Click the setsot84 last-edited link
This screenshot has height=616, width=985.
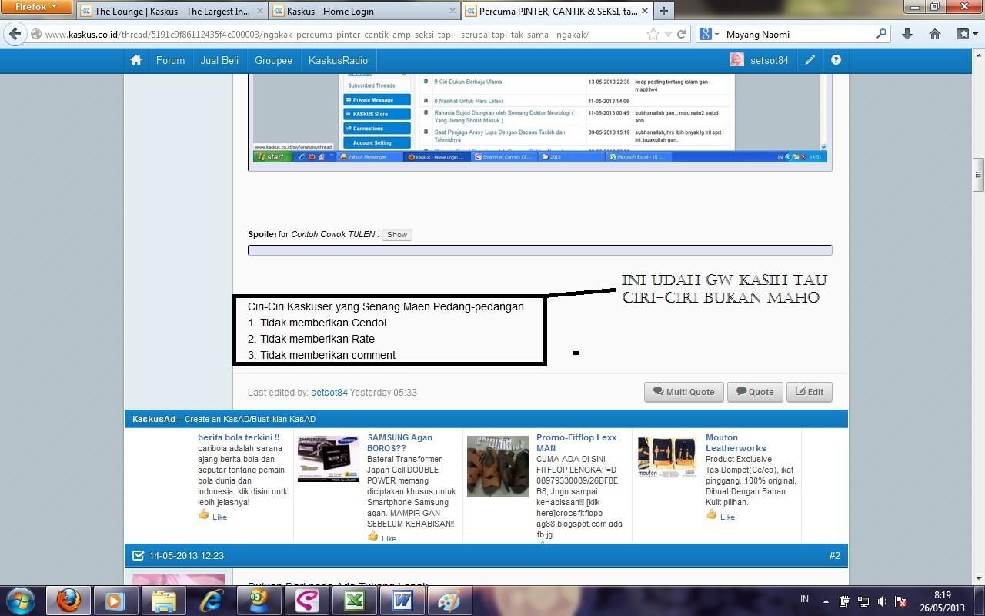329,393
